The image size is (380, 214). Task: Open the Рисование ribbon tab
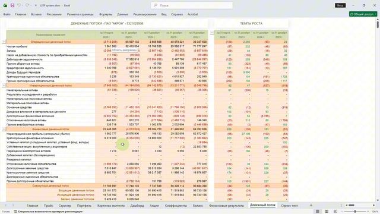(x=54, y=14)
